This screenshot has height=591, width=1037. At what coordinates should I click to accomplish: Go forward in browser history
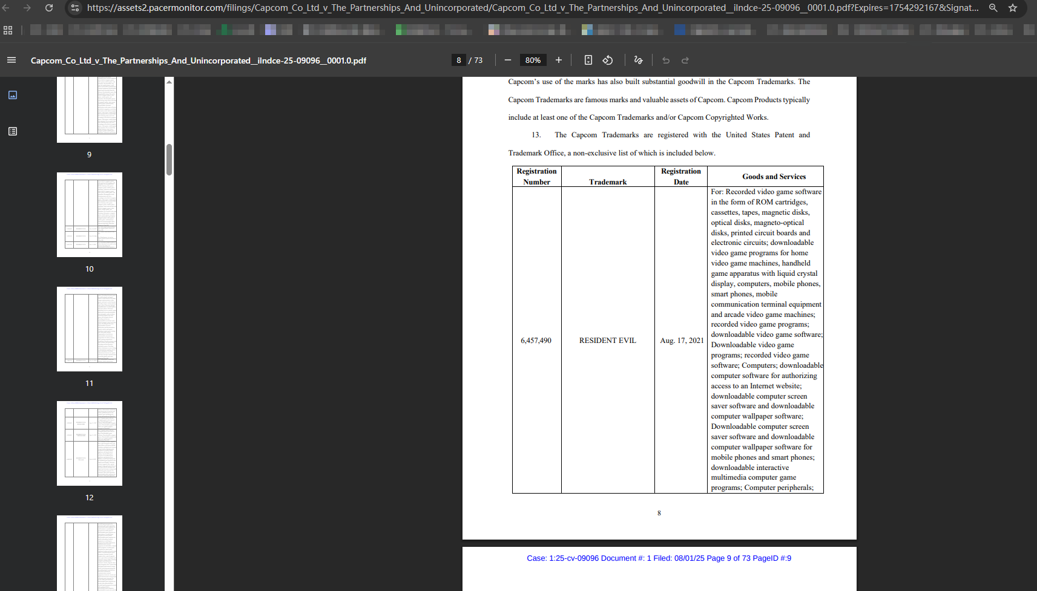27,8
